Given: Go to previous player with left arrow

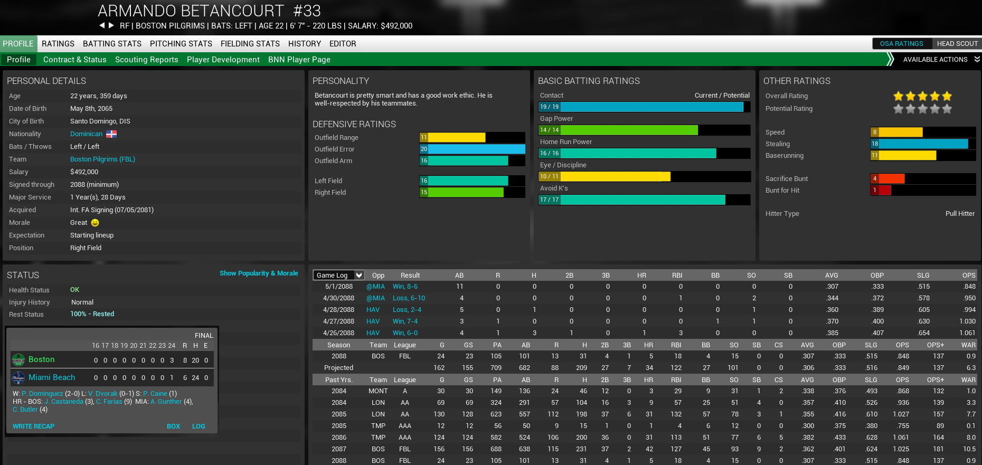Looking at the screenshot, I should 102,25.
